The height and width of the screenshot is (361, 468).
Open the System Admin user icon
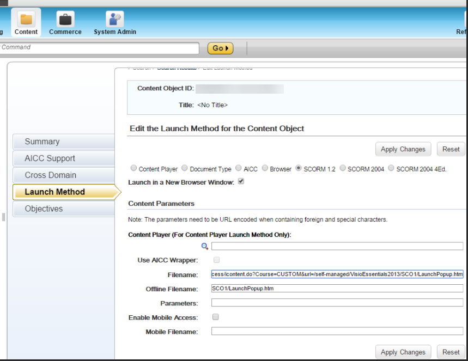pyautogui.click(x=115, y=20)
